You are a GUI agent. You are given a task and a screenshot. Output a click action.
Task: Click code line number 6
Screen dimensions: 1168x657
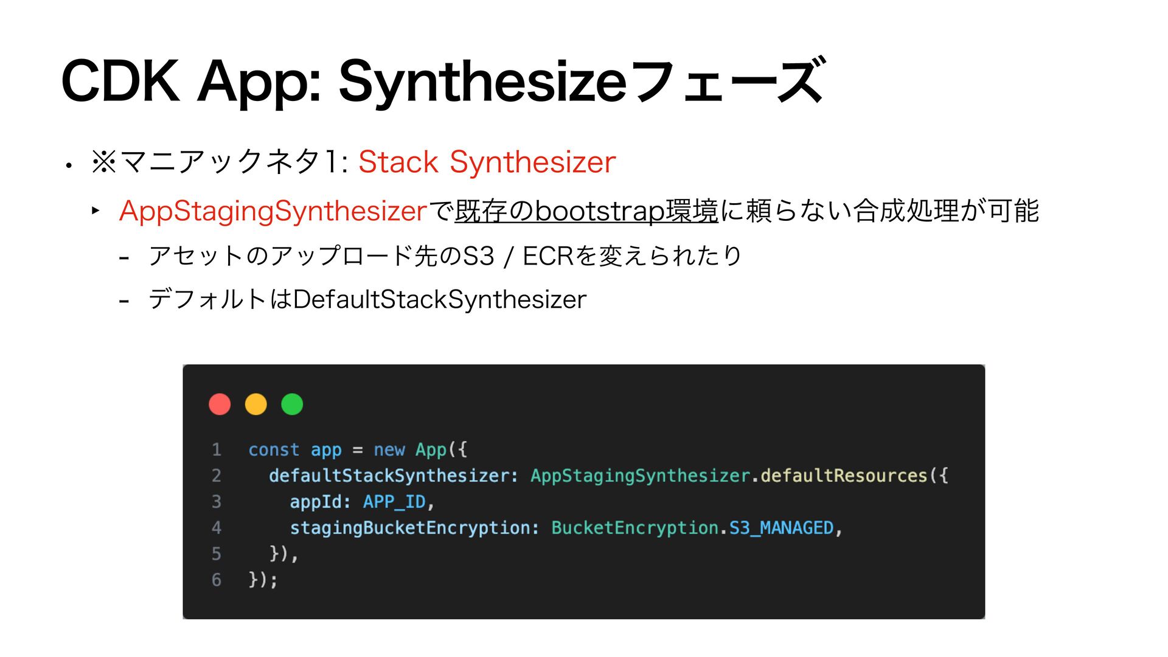click(216, 580)
